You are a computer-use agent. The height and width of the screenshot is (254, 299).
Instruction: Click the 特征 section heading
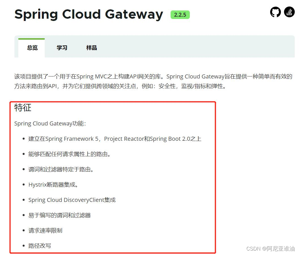tap(23, 107)
